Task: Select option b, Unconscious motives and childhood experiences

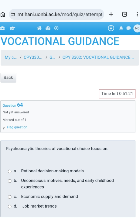Action: (x=9, y=181)
